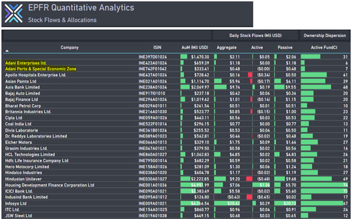This screenshot has width=351, height=219.
Task: Select Housing Development Finance Corporation Ltd row
Action: point(177,185)
